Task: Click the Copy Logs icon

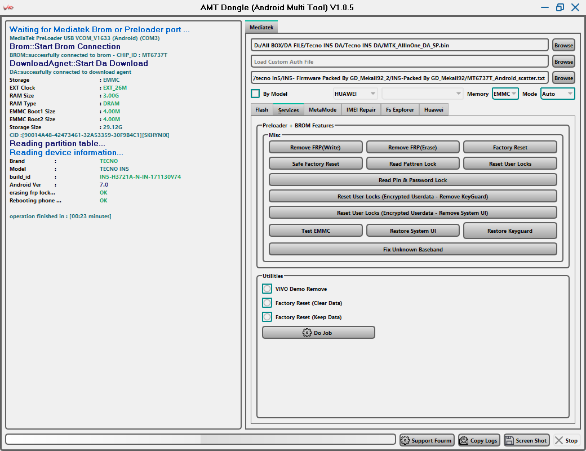Action: click(x=464, y=440)
